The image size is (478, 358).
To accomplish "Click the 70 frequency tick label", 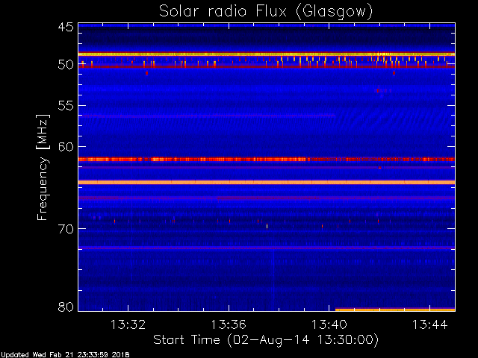I will [x=66, y=229].
